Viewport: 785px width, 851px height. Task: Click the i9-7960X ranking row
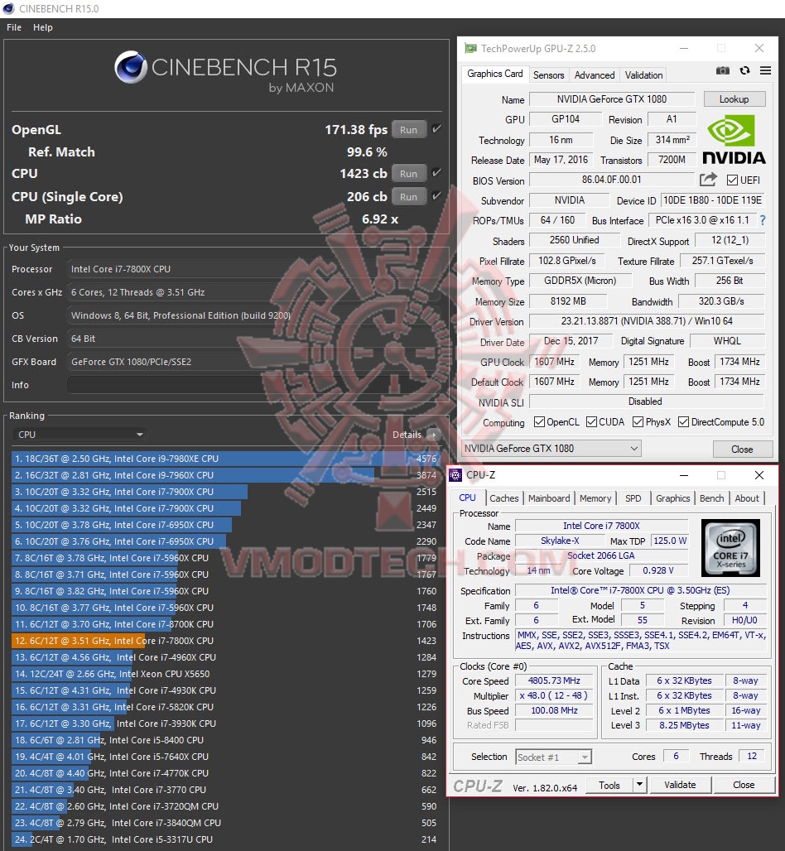tap(224, 475)
